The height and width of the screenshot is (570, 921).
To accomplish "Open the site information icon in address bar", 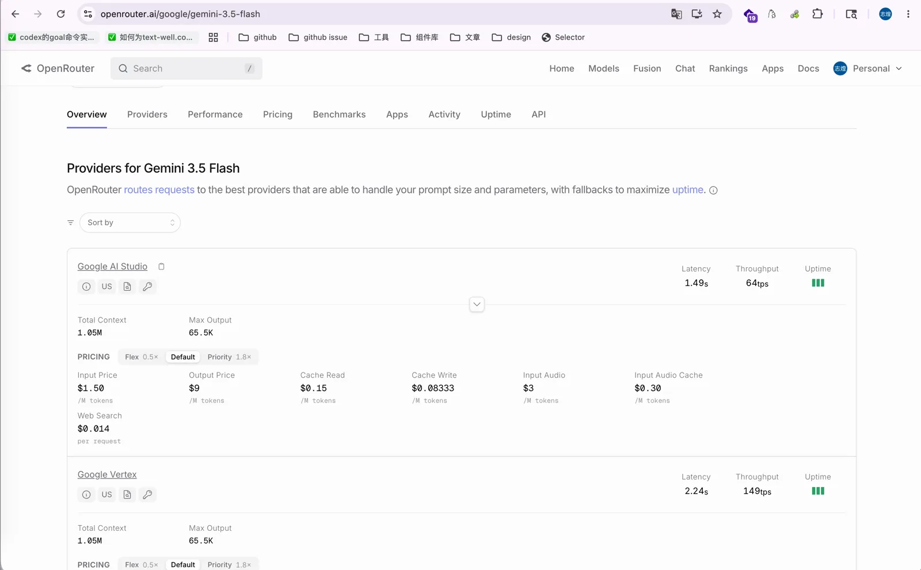I will [88, 14].
